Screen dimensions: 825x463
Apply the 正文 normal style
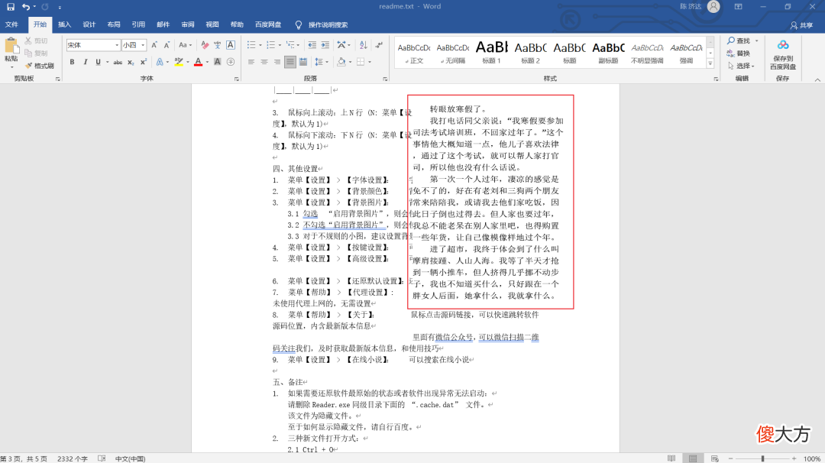tap(414, 53)
